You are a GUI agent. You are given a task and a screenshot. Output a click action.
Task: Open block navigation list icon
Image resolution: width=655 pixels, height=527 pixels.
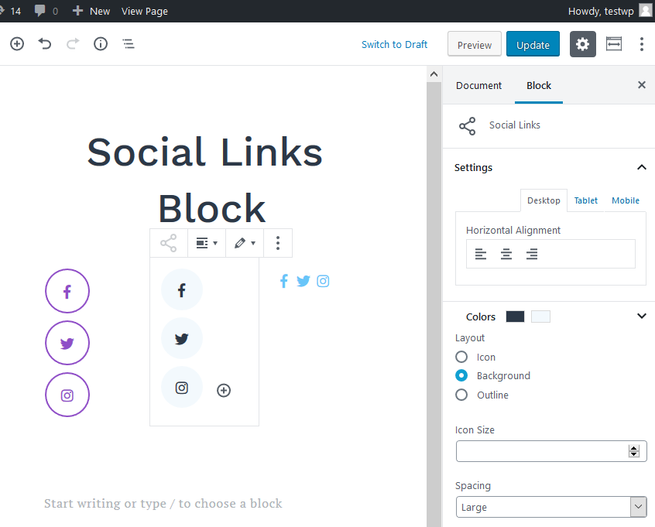click(129, 44)
